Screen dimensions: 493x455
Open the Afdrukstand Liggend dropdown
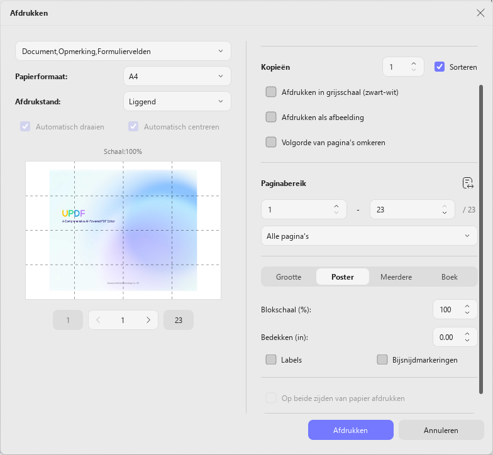pyautogui.click(x=177, y=102)
